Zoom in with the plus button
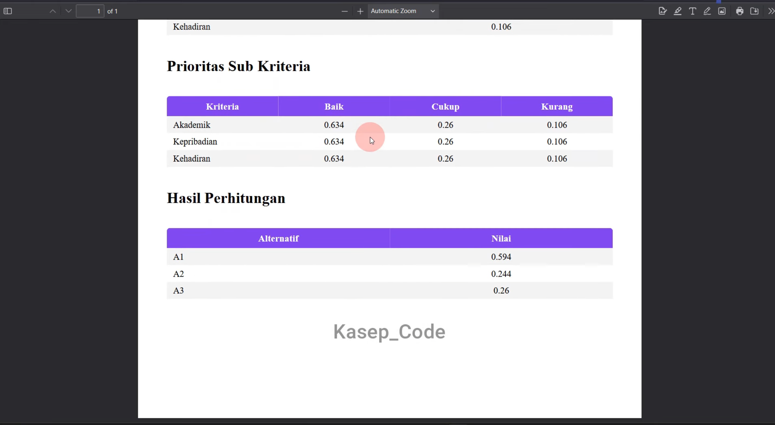This screenshot has height=425, width=775. 360,11
